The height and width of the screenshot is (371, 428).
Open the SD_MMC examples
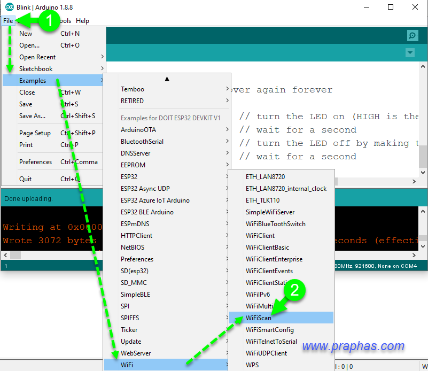(x=166, y=282)
